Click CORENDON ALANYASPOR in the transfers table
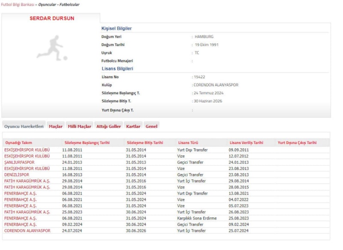Image resolution: width=343 pixels, height=250 pixels. point(27,231)
